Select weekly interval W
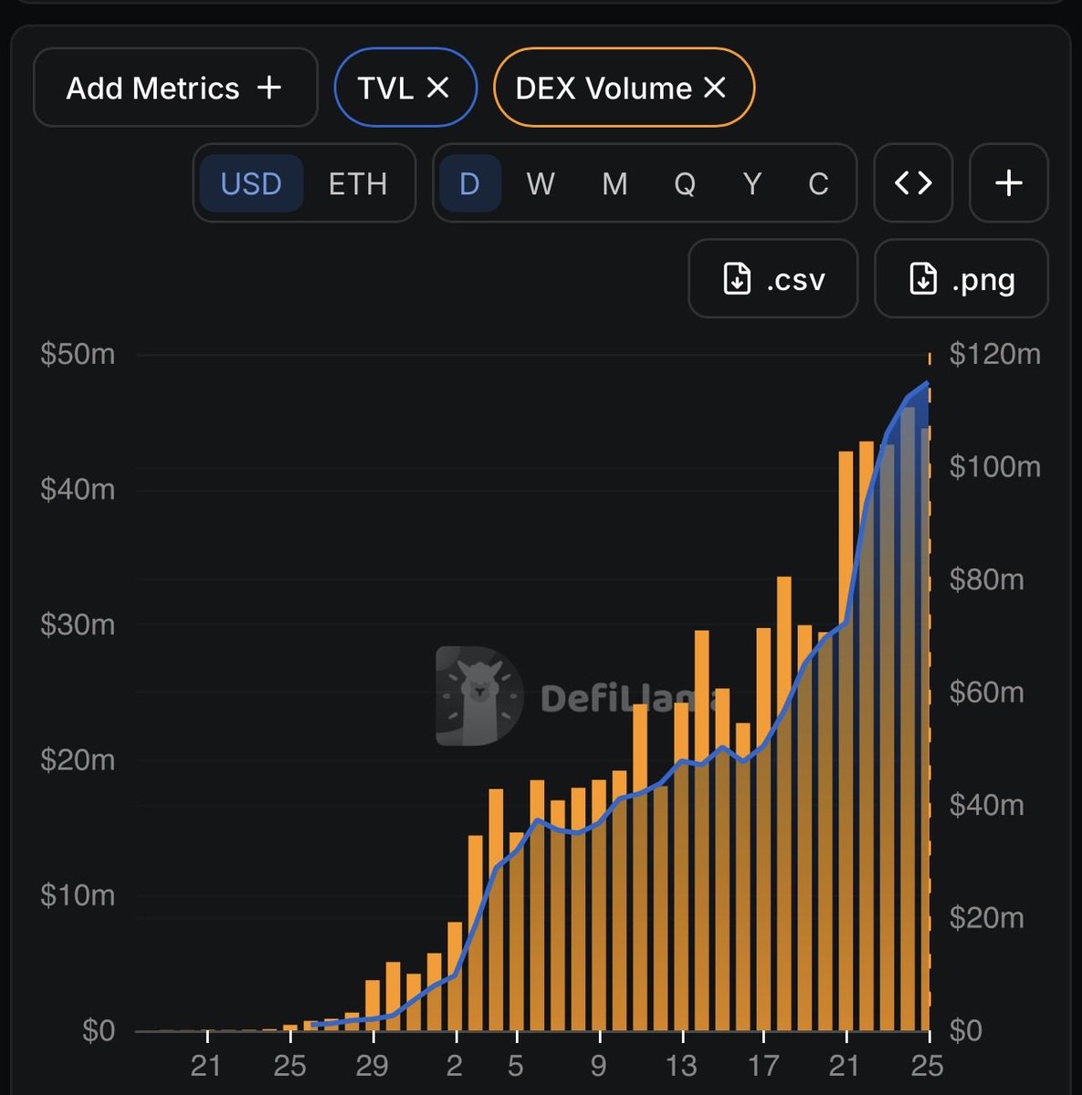1082x1095 pixels. tap(541, 183)
